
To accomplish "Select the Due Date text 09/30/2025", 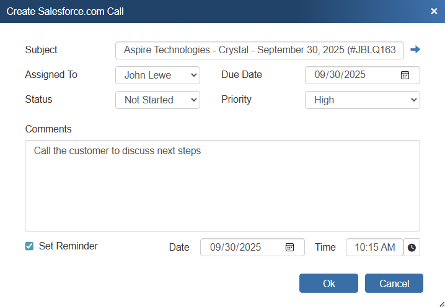I will tap(340, 75).
